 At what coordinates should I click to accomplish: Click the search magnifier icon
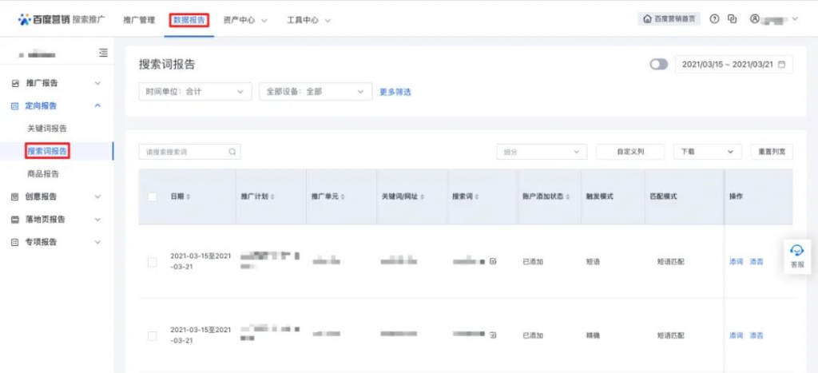pyautogui.click(x=232, y=152)
